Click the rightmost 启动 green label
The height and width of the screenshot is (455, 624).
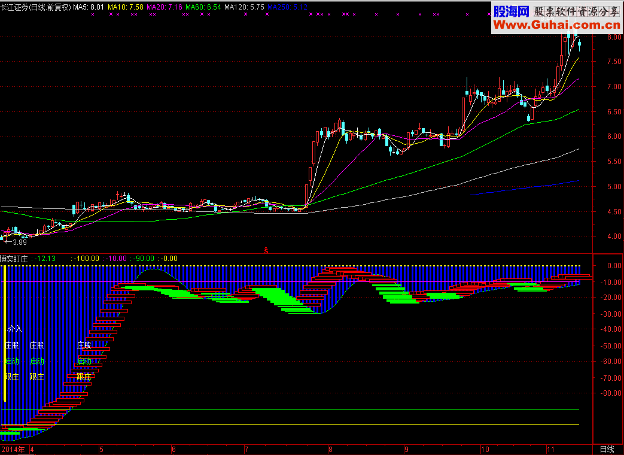pyautogui.click(x=84, y=361)
